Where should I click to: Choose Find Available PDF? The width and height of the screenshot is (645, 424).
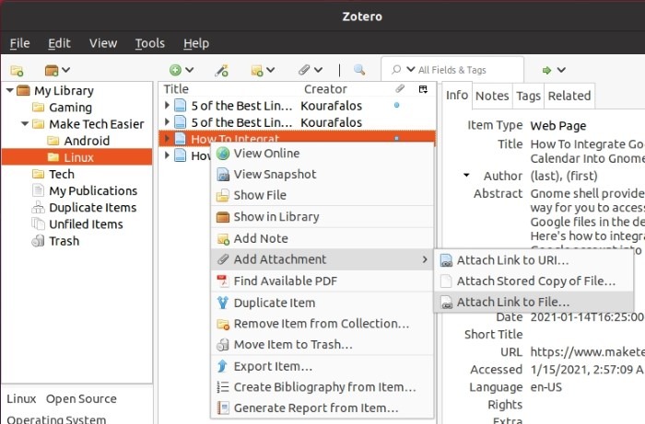pos(322,281)
